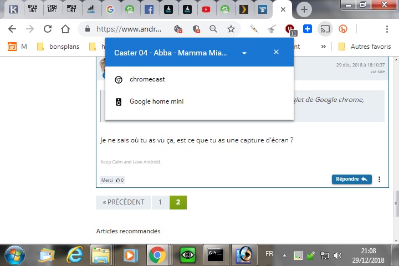399x266 pixels.
Task: Click the scrollbar down arrow
Action: 396,241
